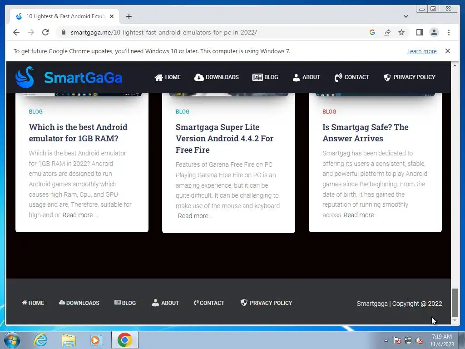465x349 pixels.
Task: Click BLOG tag above Super Lite article
Action: [183, 112]
